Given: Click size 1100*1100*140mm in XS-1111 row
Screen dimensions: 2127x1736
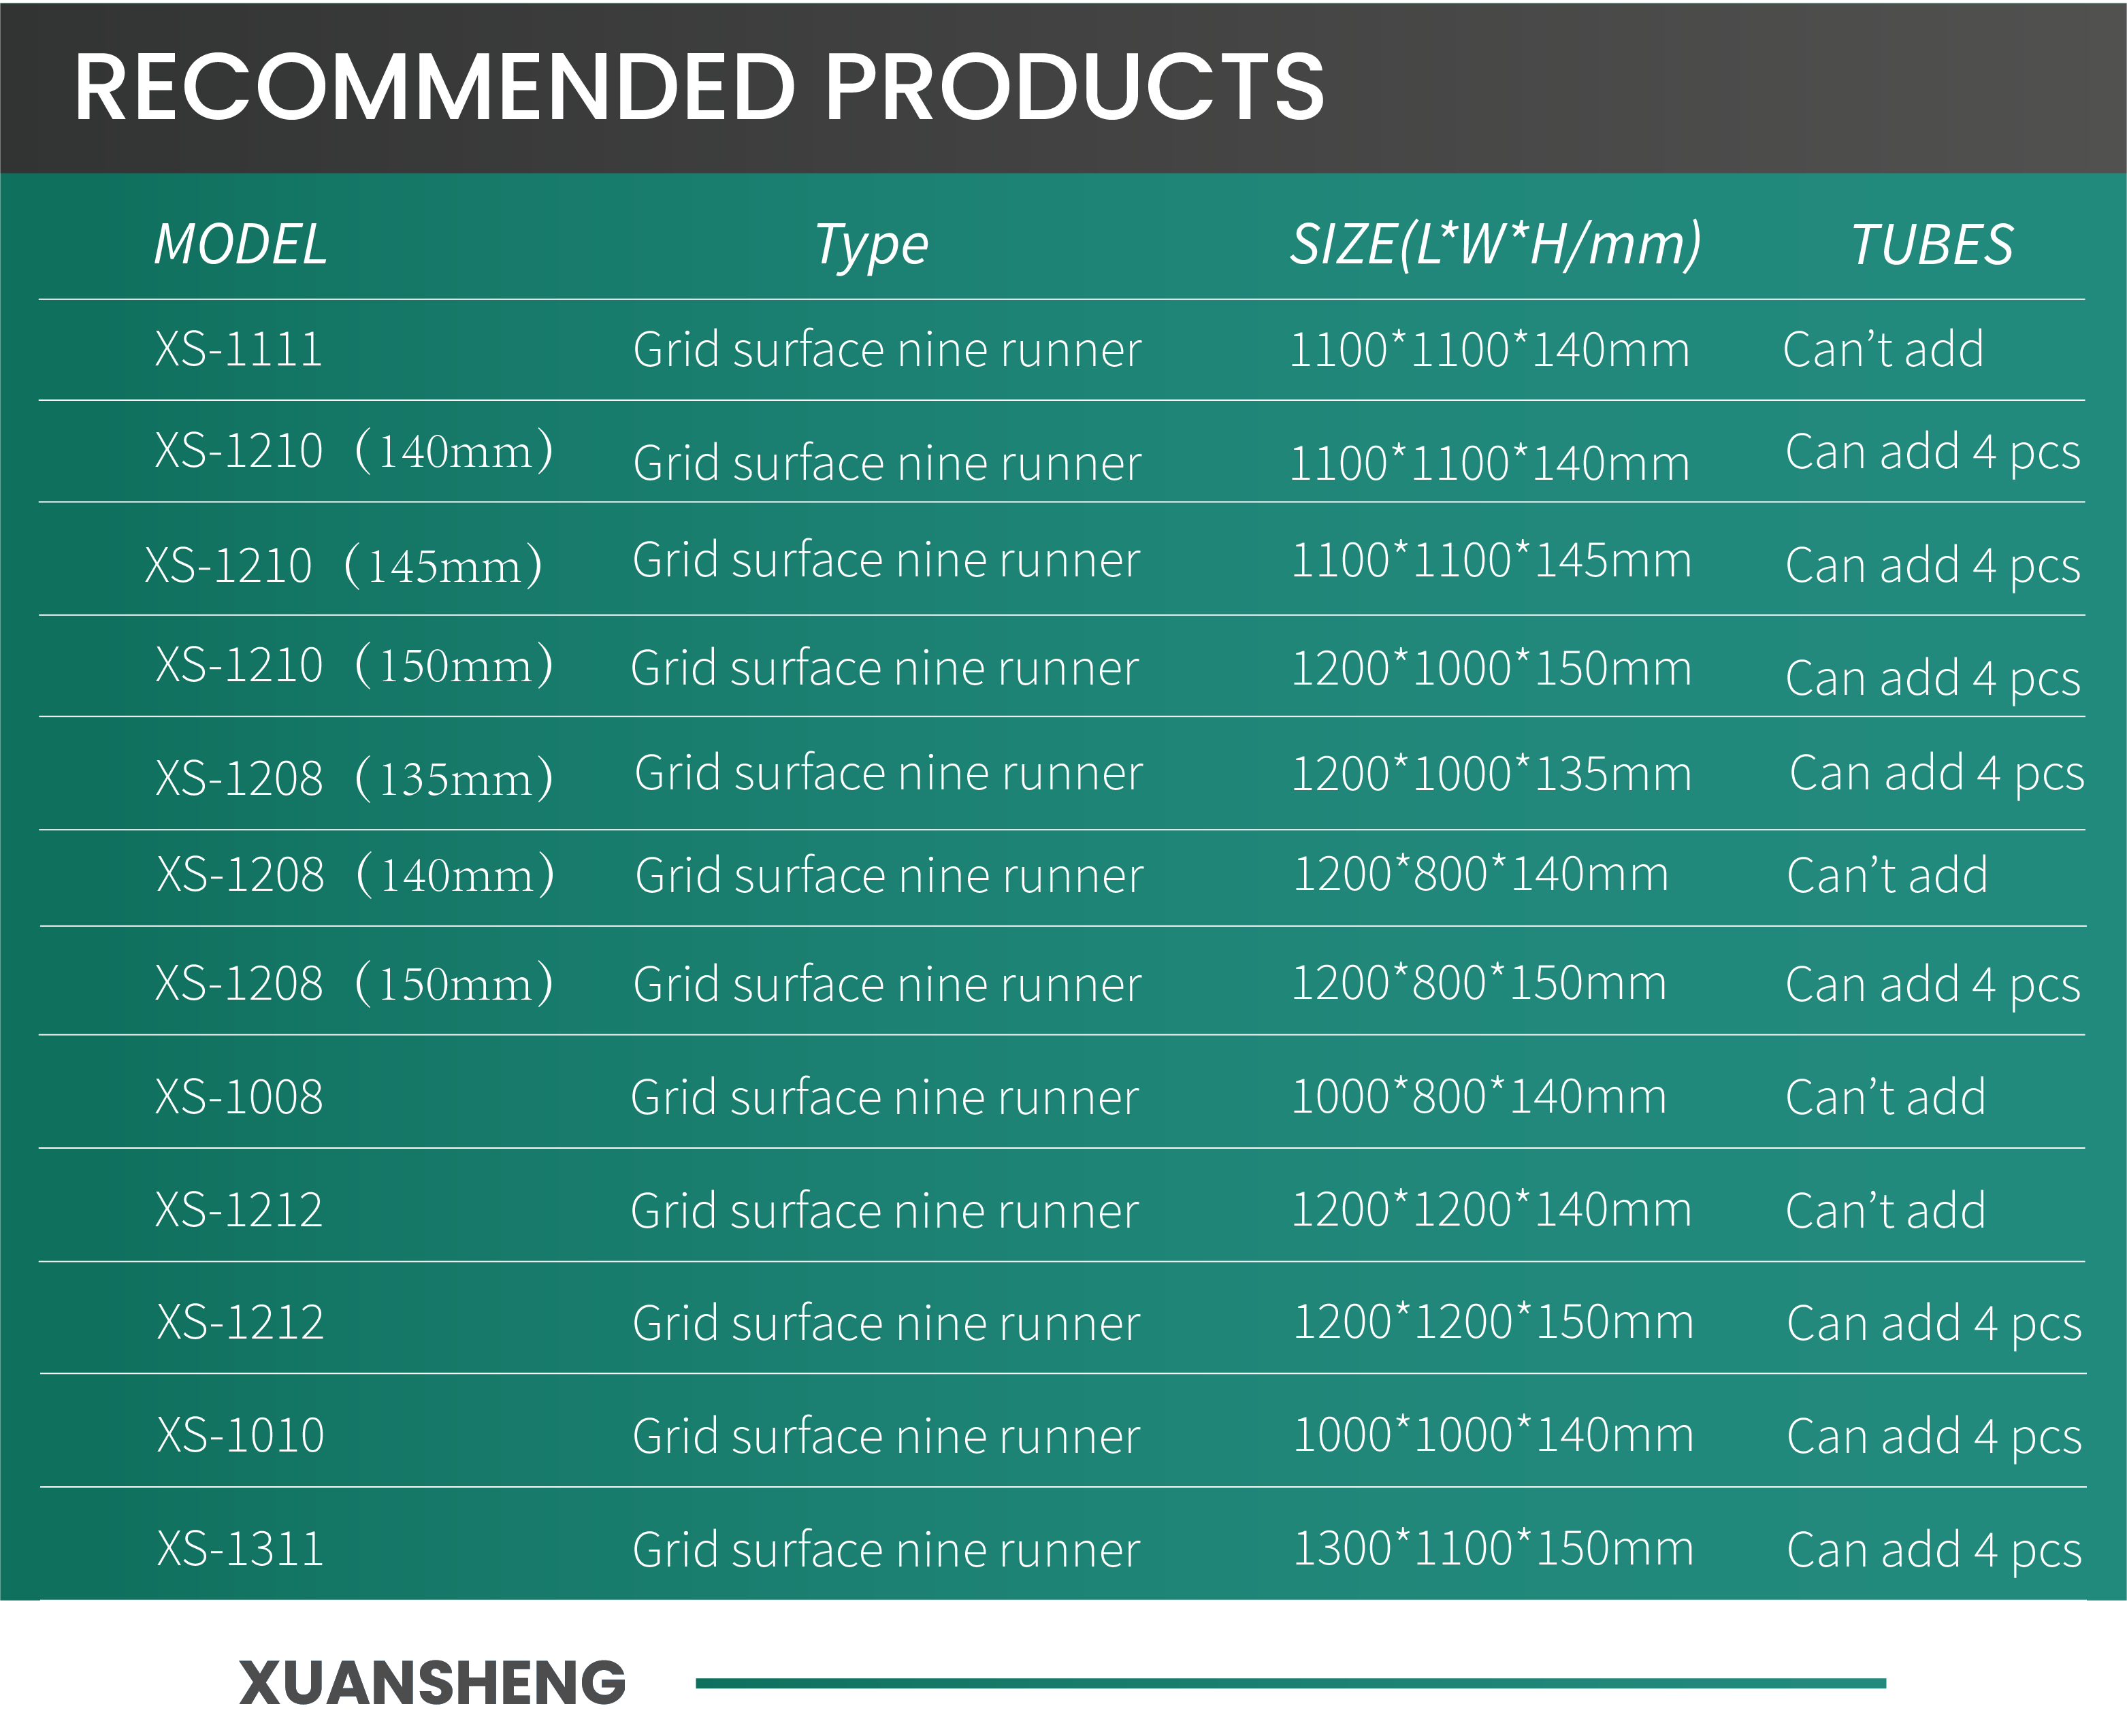Looking at the screenshot, I should (1489, 349).
